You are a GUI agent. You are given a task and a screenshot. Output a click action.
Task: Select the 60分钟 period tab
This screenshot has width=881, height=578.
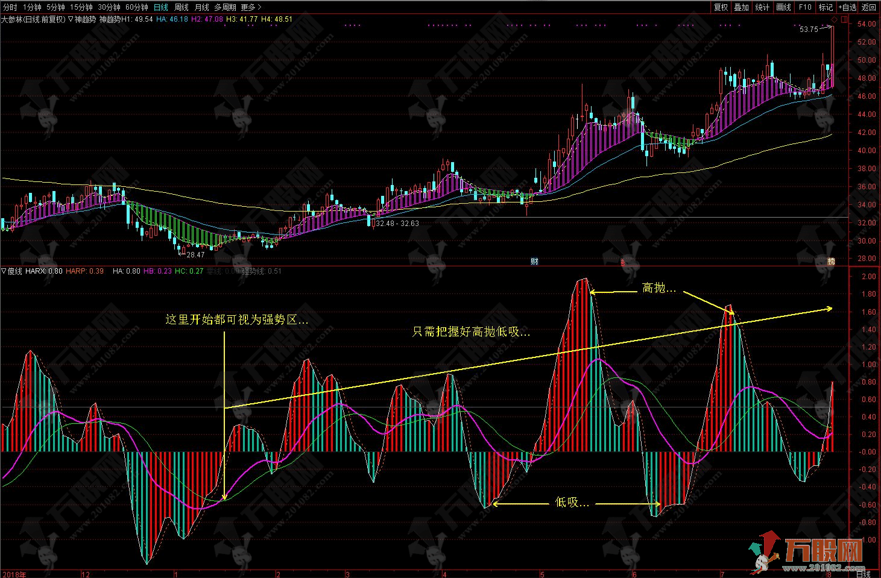click(137, 7)
